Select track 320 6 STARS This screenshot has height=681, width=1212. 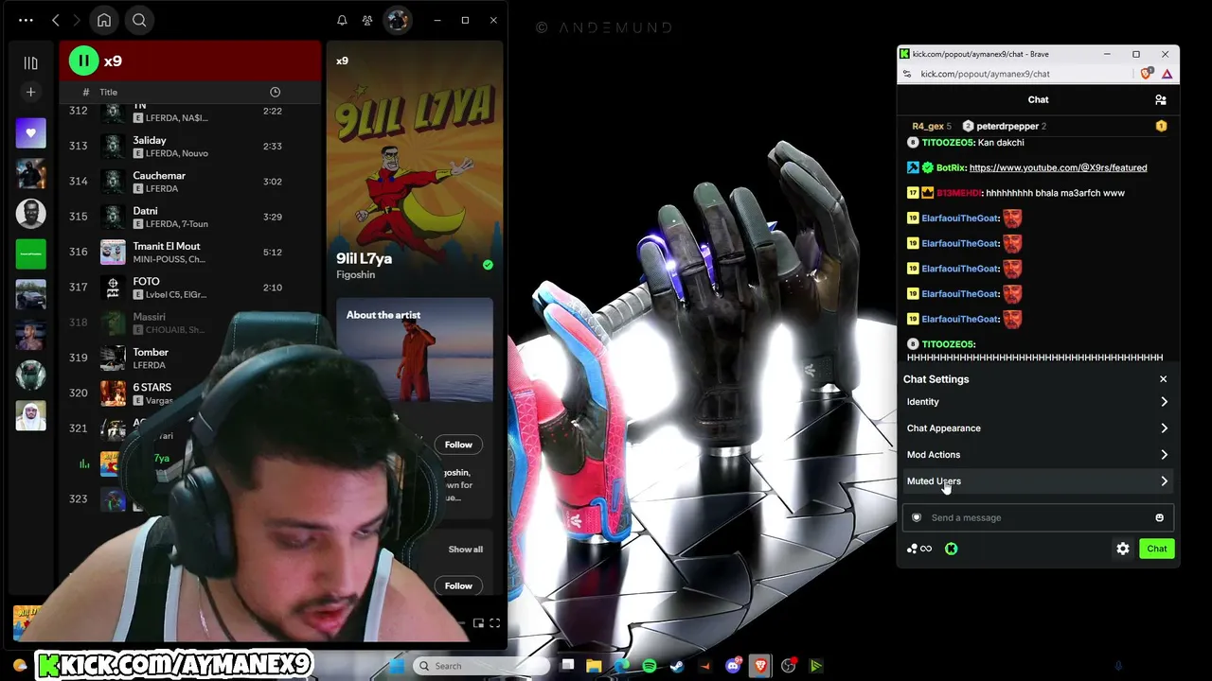coord(189,393)
